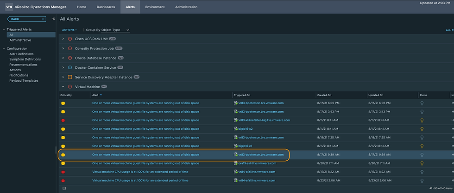Click status lightbulb for ora19-ssl-1 alert

(x=422, y=163)
